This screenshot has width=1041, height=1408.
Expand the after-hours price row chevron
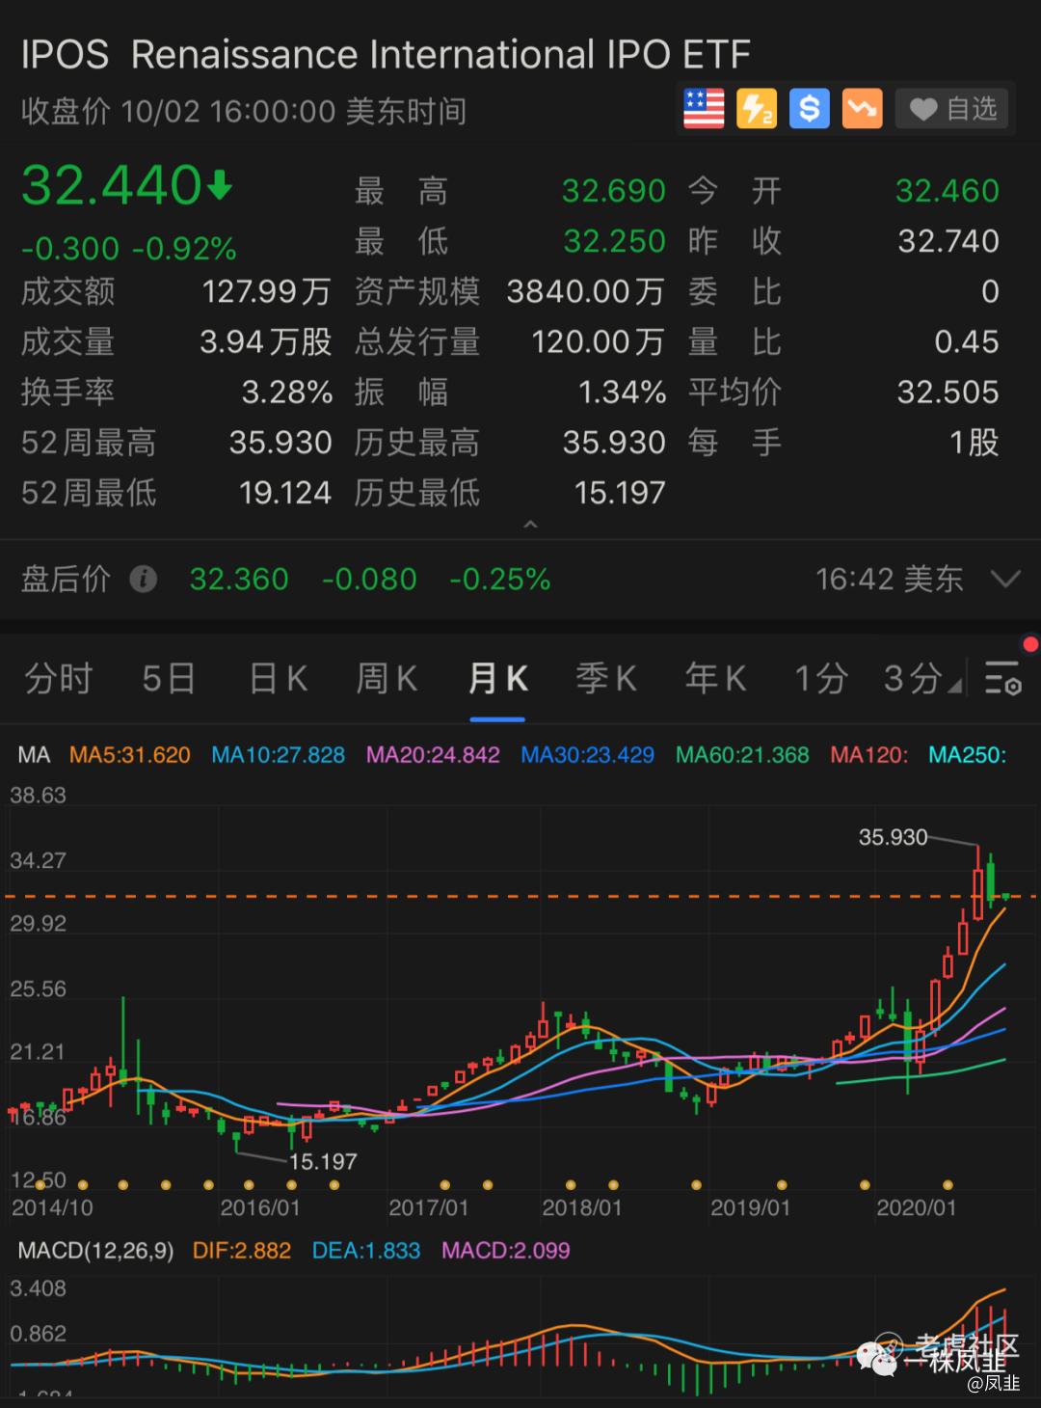1005,580
